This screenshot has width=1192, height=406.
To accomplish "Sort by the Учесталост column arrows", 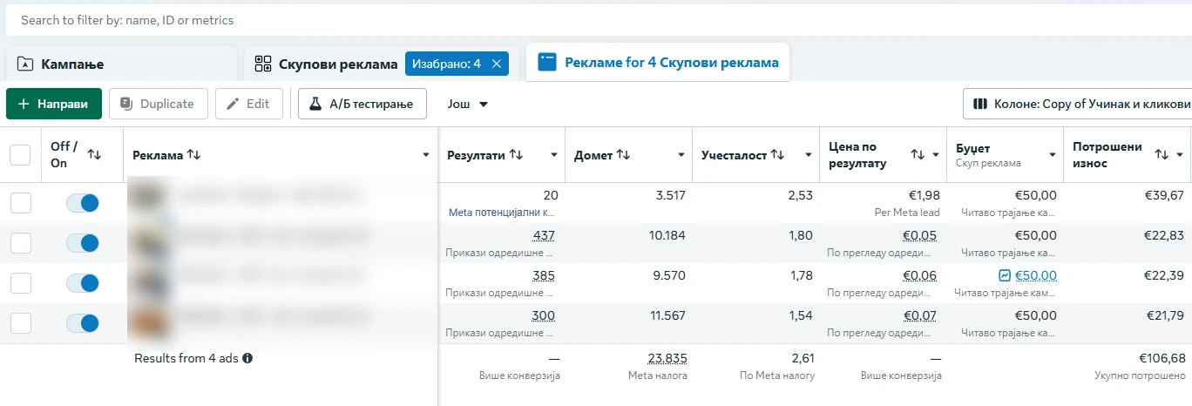I will (777, 155).
